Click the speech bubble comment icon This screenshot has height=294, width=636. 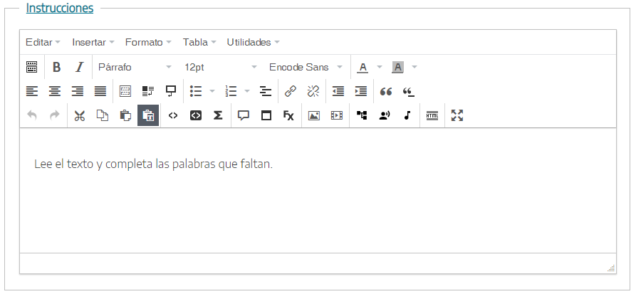pyautogui.click(x=244, y=115)
